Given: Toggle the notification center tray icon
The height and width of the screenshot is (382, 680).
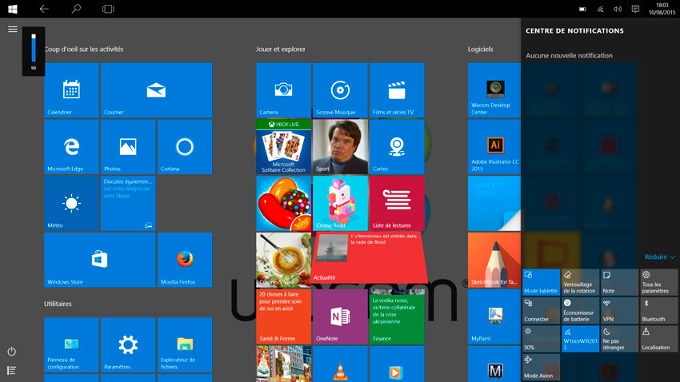Looking at the screenshot, I should point(635,9).
